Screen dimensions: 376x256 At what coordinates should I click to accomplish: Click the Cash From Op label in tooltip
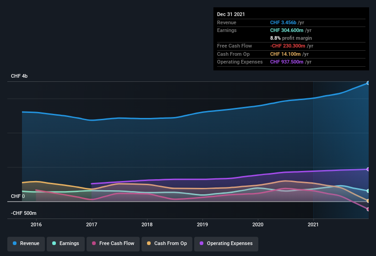coord(233,54)
